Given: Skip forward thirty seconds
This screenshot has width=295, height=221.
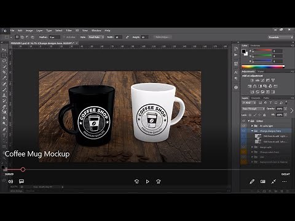Looking at the screenshot, I should [x=158, y=182].
